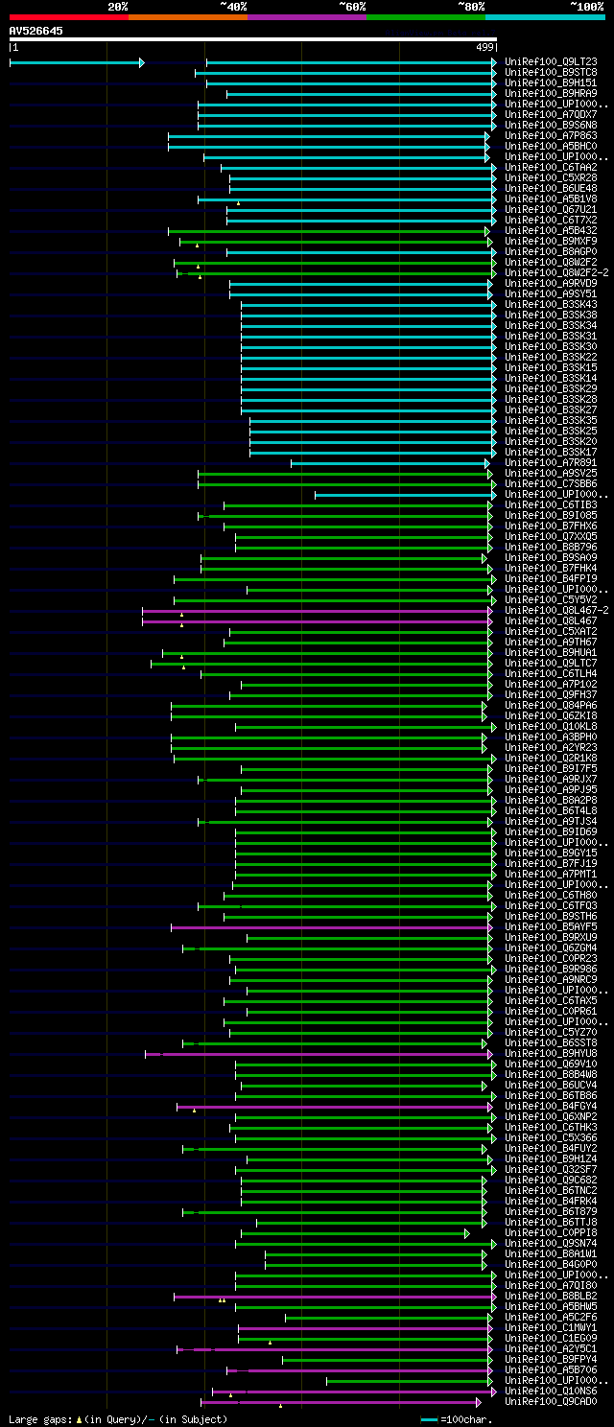
Task: Click UniRef100_B9GY15 label
Action: click(551, 854)
